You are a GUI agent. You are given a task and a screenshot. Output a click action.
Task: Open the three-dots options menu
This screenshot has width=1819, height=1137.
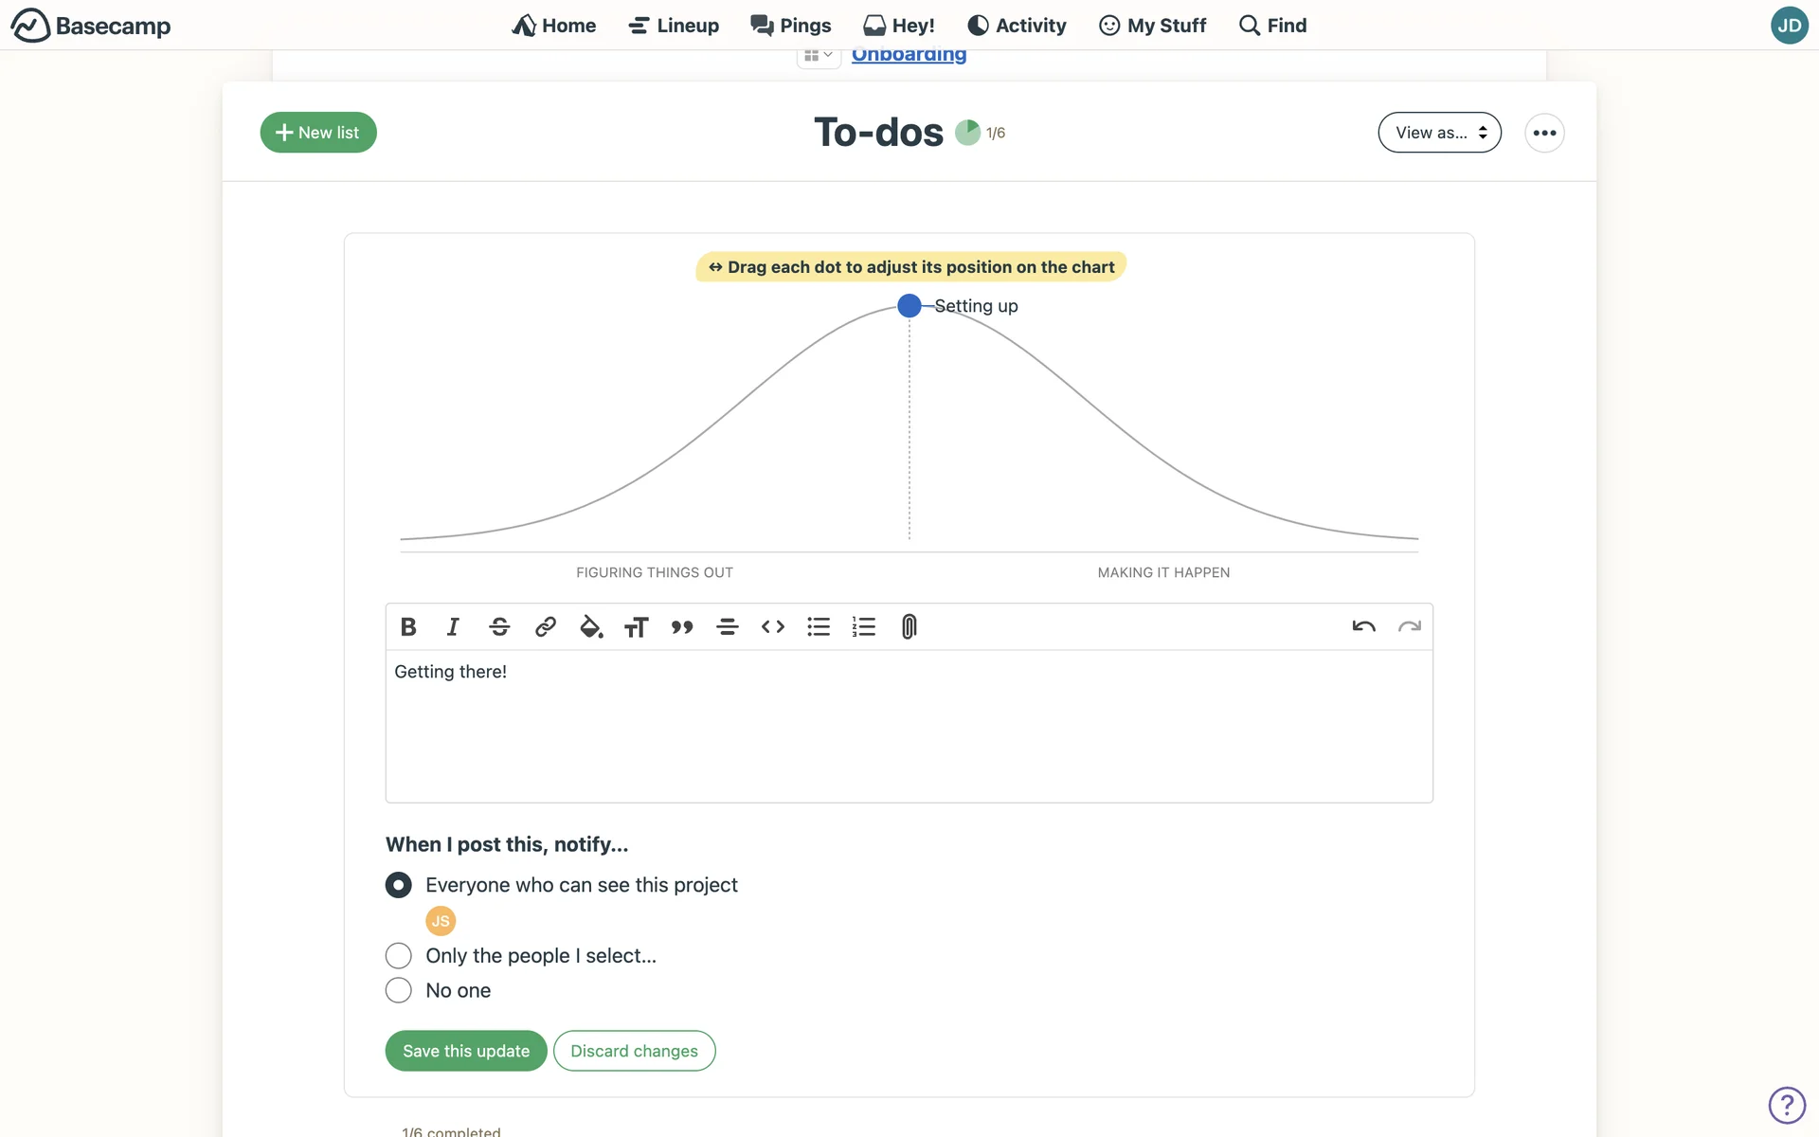[x=1544, y=133]
